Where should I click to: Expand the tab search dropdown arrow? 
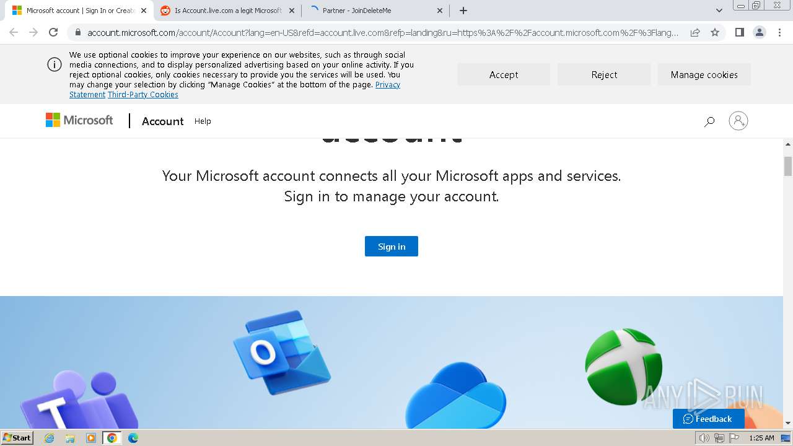tap(719, 11)
